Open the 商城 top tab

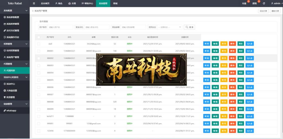[x=115, y=3]
